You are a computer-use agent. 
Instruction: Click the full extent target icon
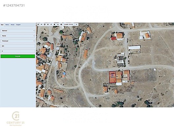coord(45,24)
